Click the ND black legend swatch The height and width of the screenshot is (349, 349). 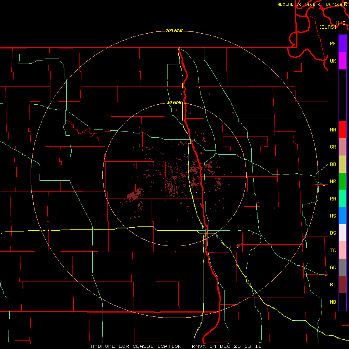[342, 302]
